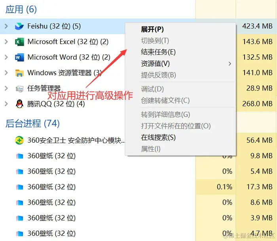This screenshot has height=241, width=277.
Task: Click the Feishu app icon
Action: coord(19,27)
